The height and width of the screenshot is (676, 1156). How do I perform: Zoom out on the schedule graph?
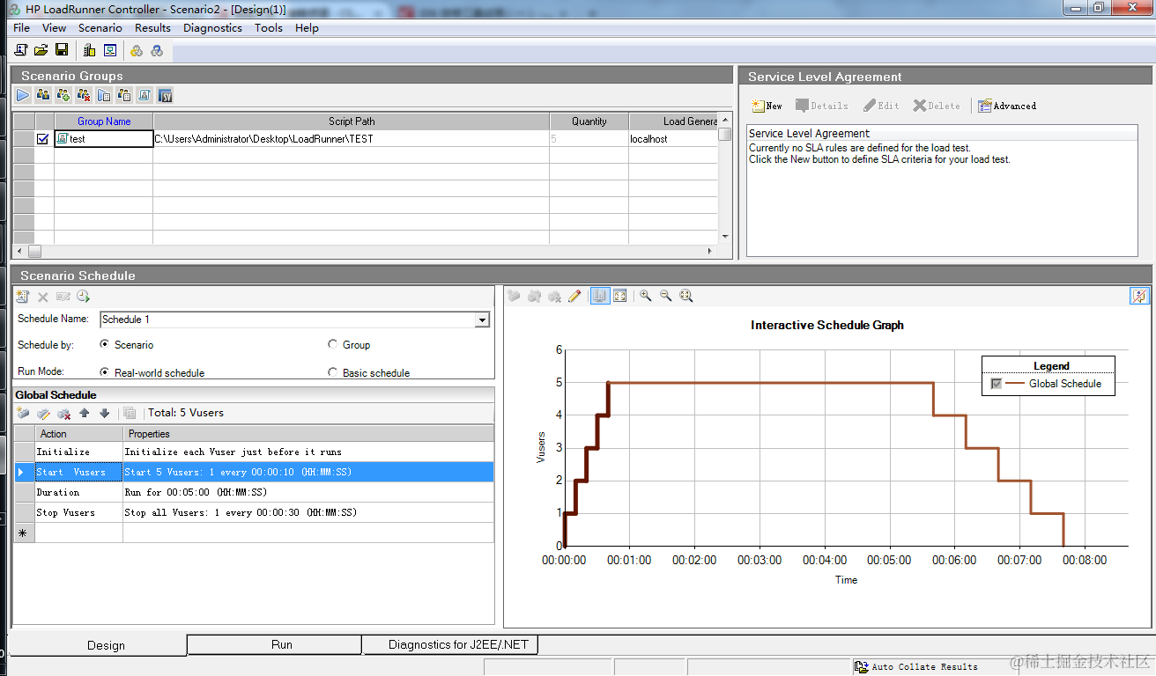[666, 297]
